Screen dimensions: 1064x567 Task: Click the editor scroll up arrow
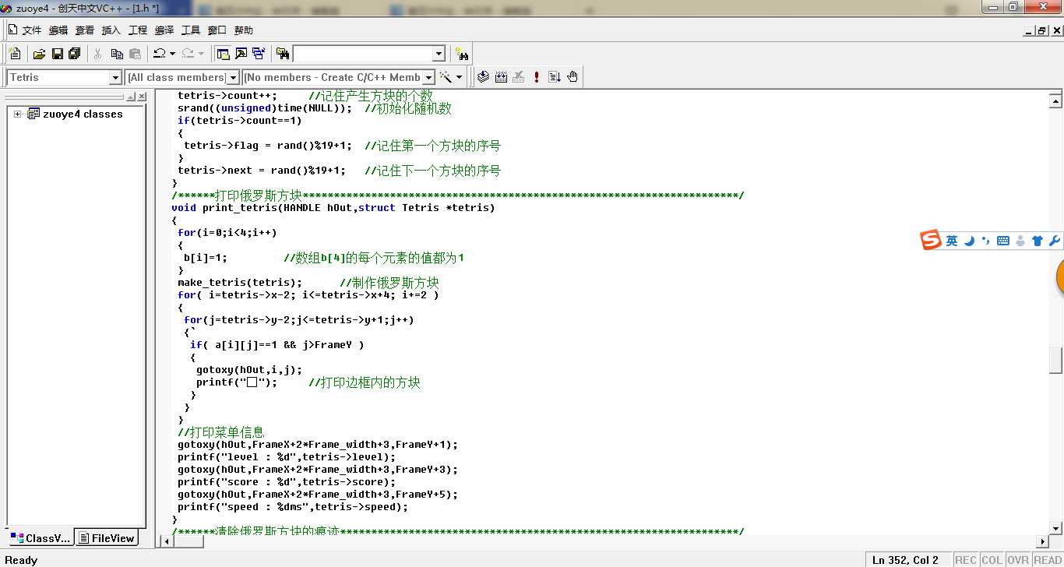point(1055,100)
